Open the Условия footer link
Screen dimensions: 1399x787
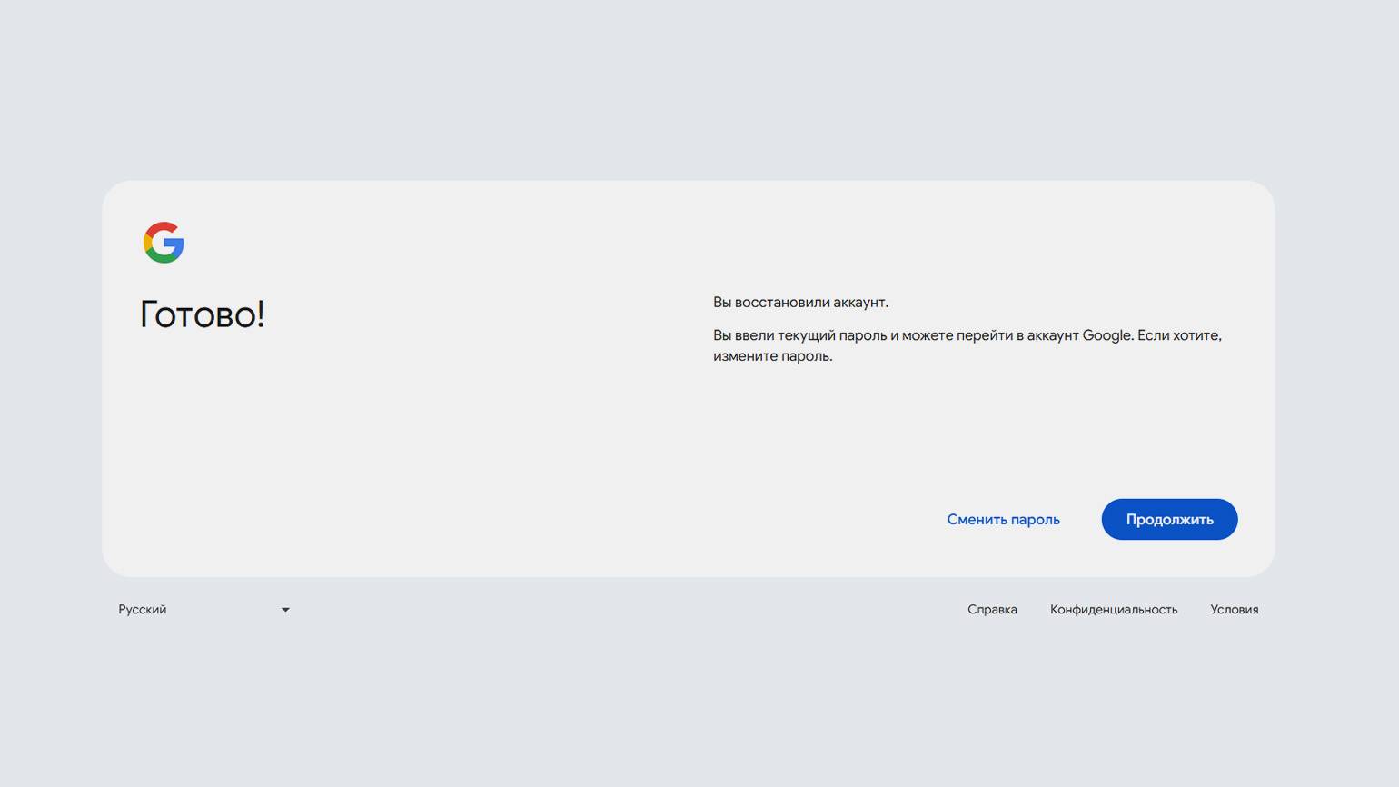click(1234, 609)
